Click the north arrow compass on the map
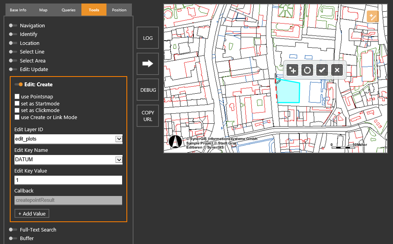The height and width of the screenshot is (244, 393). point(175,141)
